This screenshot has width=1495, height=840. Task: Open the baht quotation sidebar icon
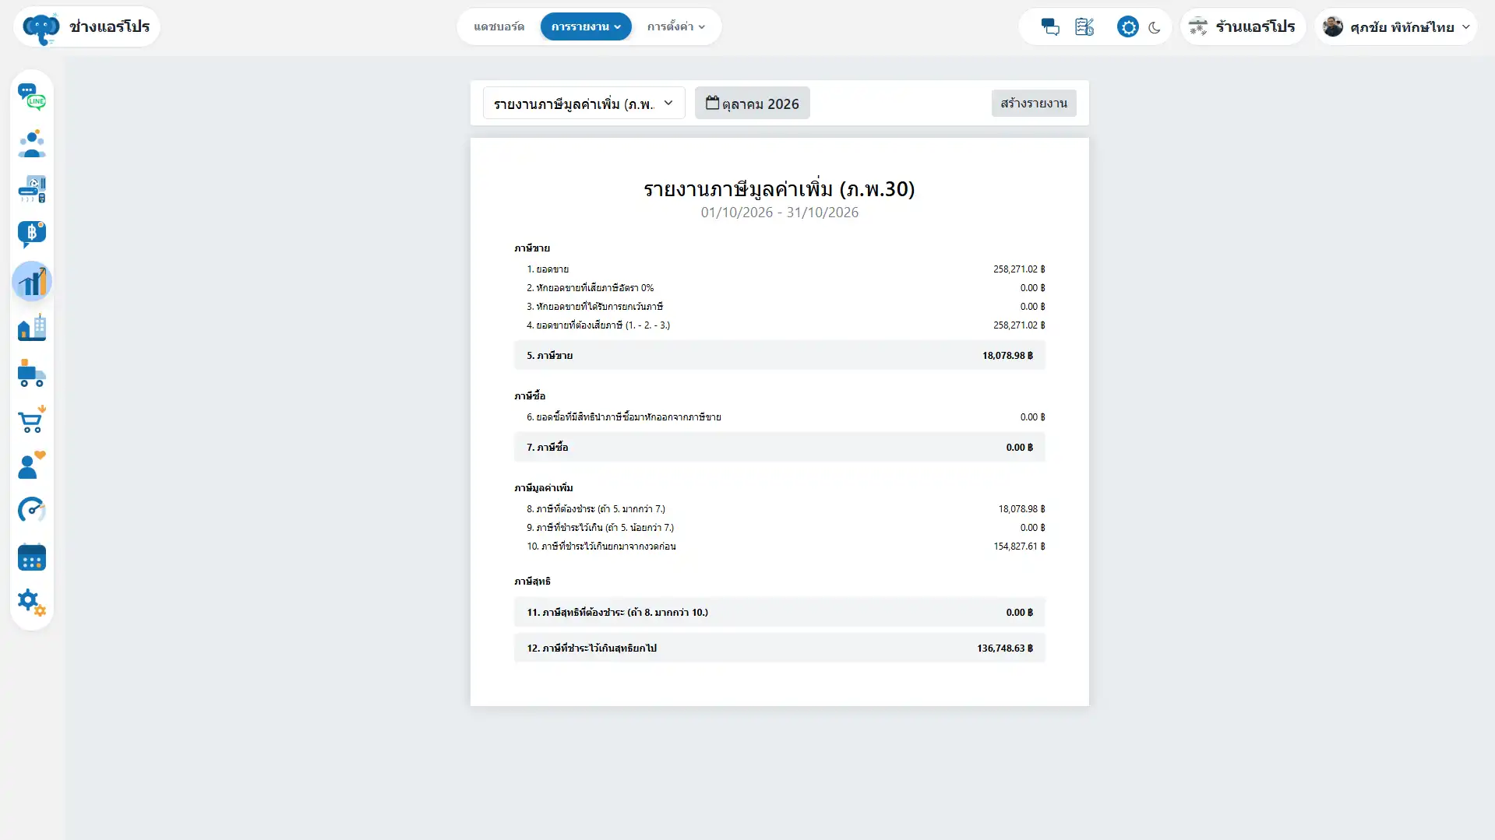click(32, 234)
